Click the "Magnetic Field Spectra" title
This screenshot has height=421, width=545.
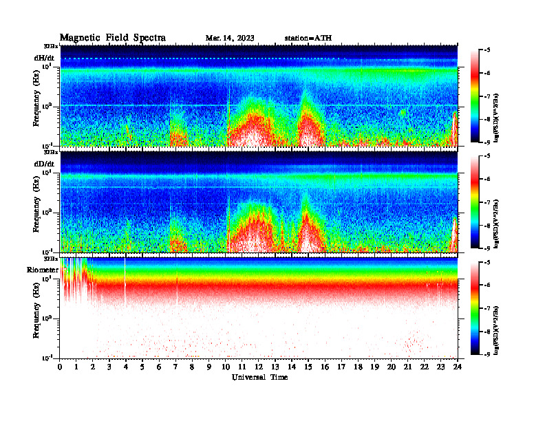pyautogui.click(x=113, y=38)
